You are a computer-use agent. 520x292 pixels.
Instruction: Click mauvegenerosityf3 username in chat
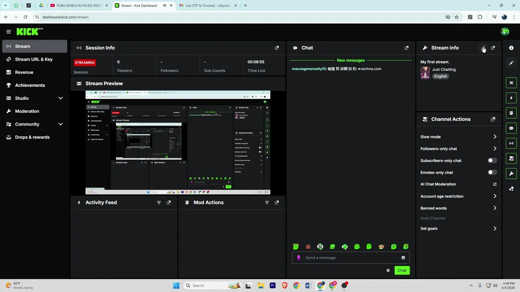[x=309, y=69]
